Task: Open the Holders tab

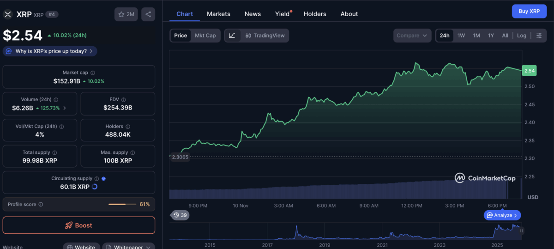Action: [x=314, y=14]
